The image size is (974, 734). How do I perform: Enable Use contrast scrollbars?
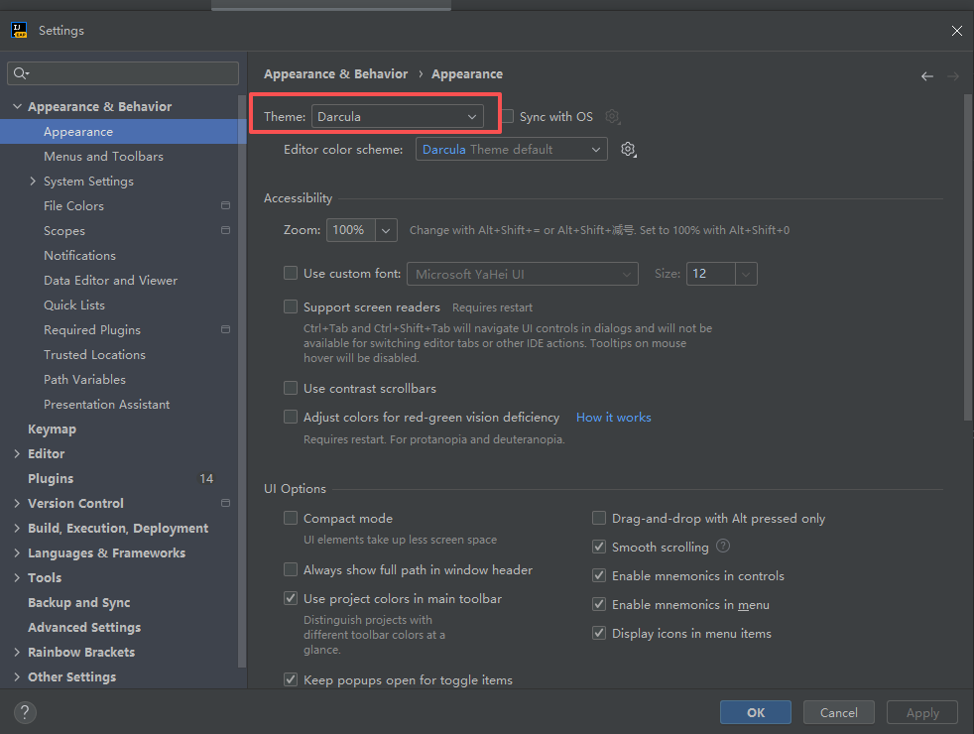(x=290, y=388)
